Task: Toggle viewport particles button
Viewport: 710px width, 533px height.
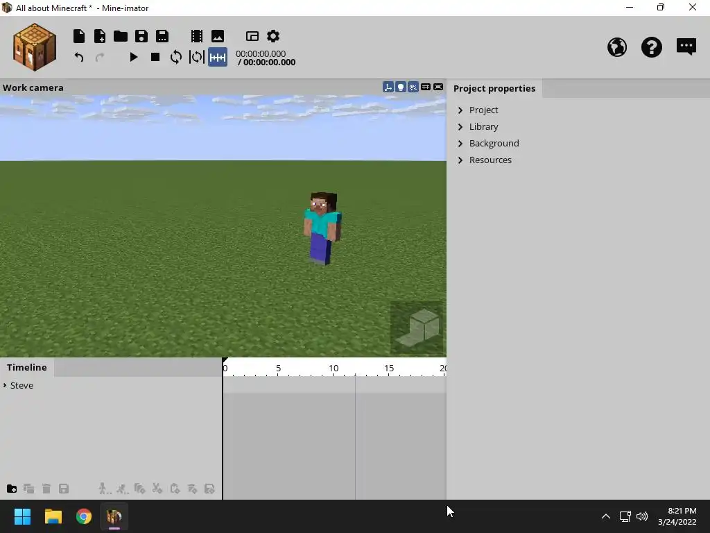Action: (x=413, y=87)
